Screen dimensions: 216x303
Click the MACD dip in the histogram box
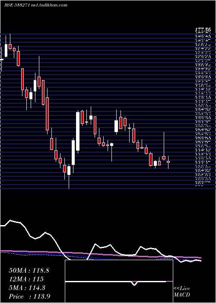tap(134, 283)
